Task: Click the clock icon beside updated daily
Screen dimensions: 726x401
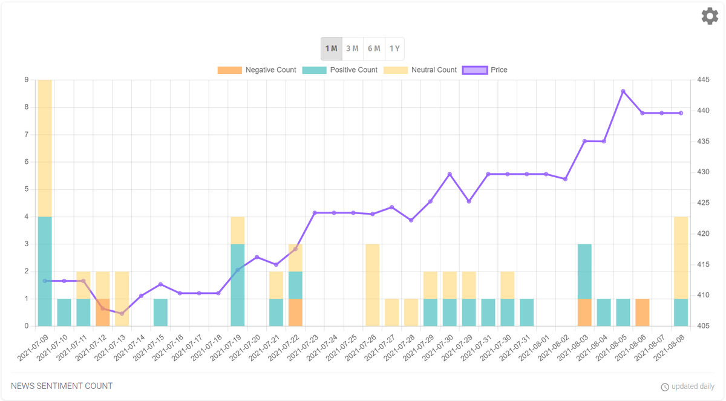Action: tap(665, 387)
